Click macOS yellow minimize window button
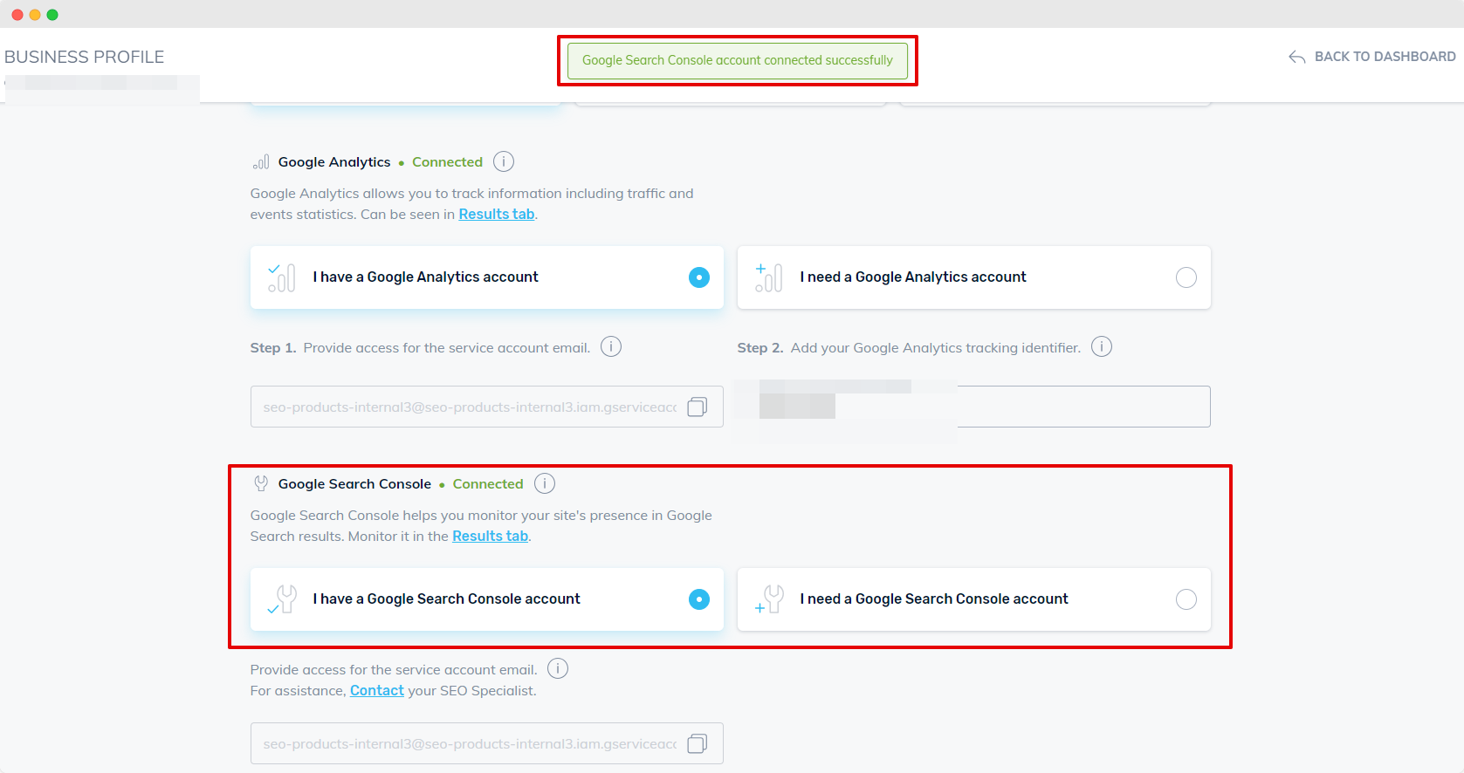This screenshot has width=1464, height=773. pyautogui.click(x=35, y=15)
